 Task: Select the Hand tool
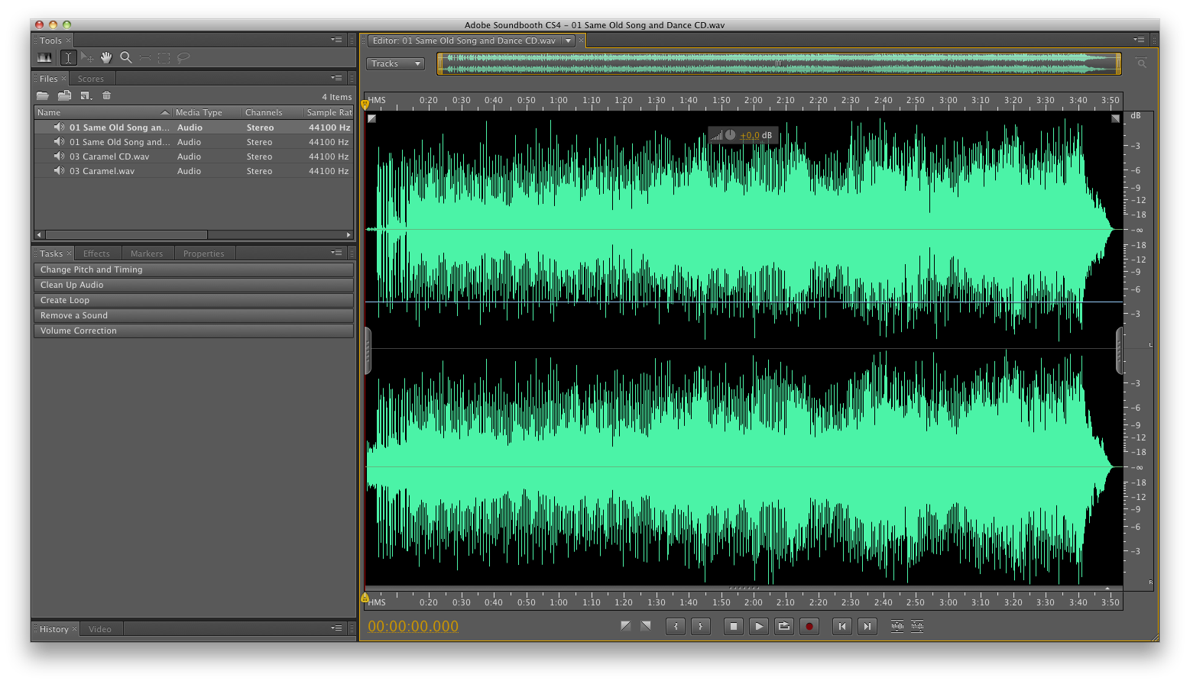(106, 57)
